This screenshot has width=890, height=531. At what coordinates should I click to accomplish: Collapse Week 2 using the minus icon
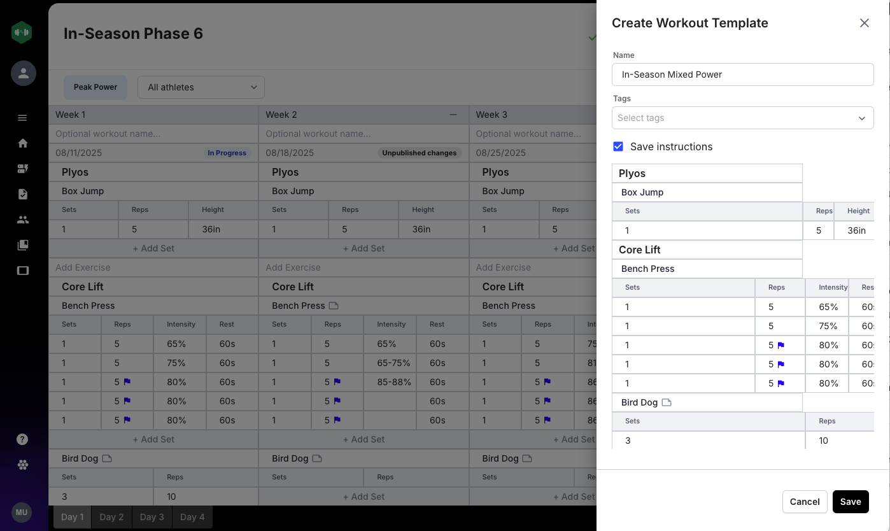tap(453, 115)
